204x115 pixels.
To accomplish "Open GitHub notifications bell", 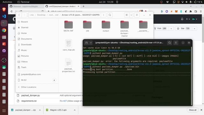I will point(182,19).
